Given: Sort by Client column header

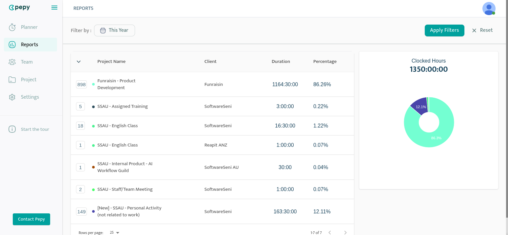Looking at the screenshot, I should (210, 62).
